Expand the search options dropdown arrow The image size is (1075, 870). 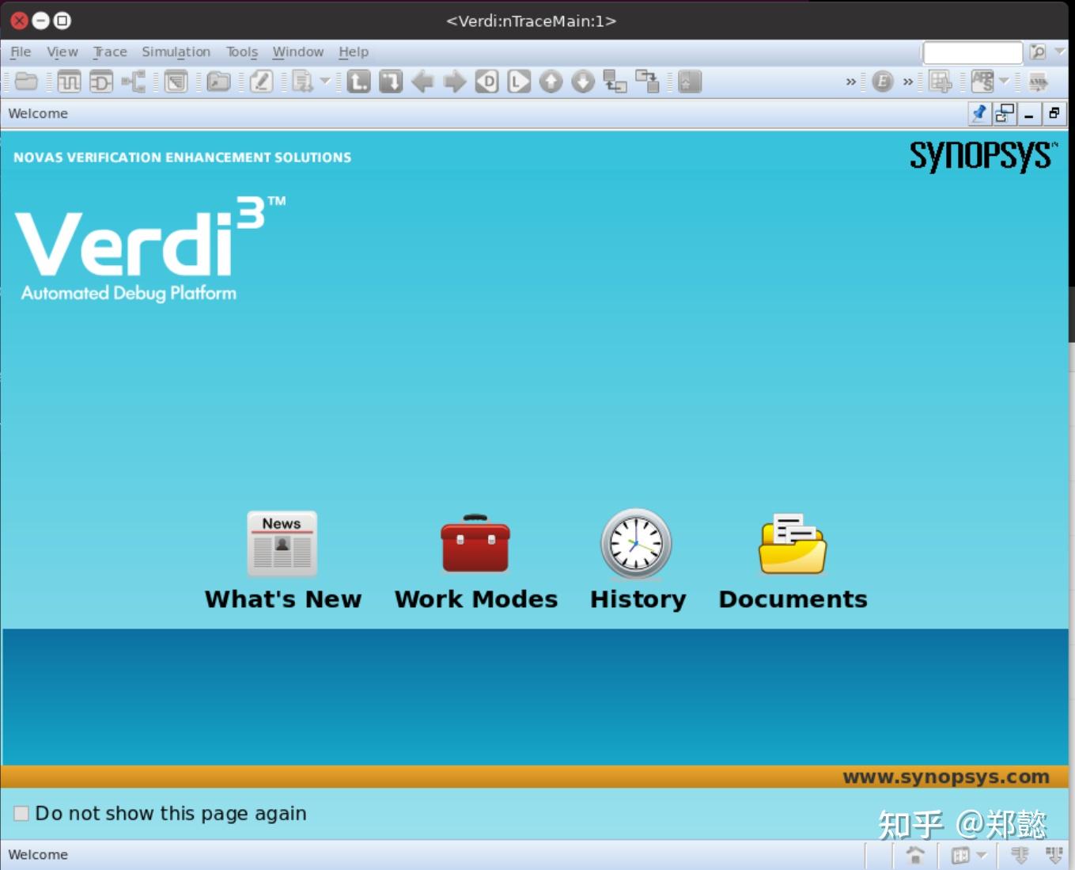[x=1060, y=51]
